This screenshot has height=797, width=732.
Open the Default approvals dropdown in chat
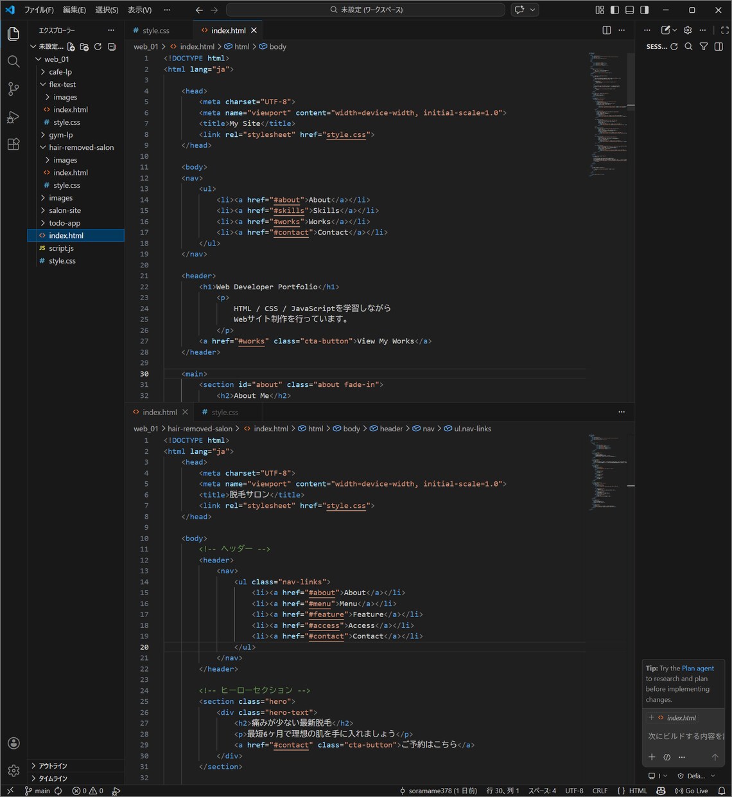(696, 776)
